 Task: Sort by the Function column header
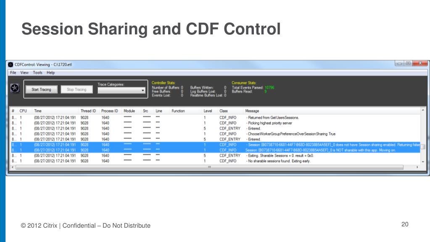178,111
